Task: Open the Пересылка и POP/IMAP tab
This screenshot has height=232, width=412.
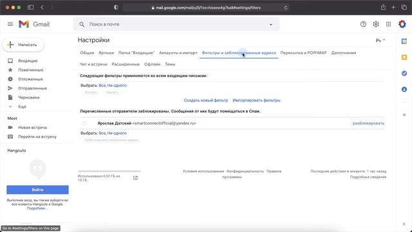Action: click(303, 53)
